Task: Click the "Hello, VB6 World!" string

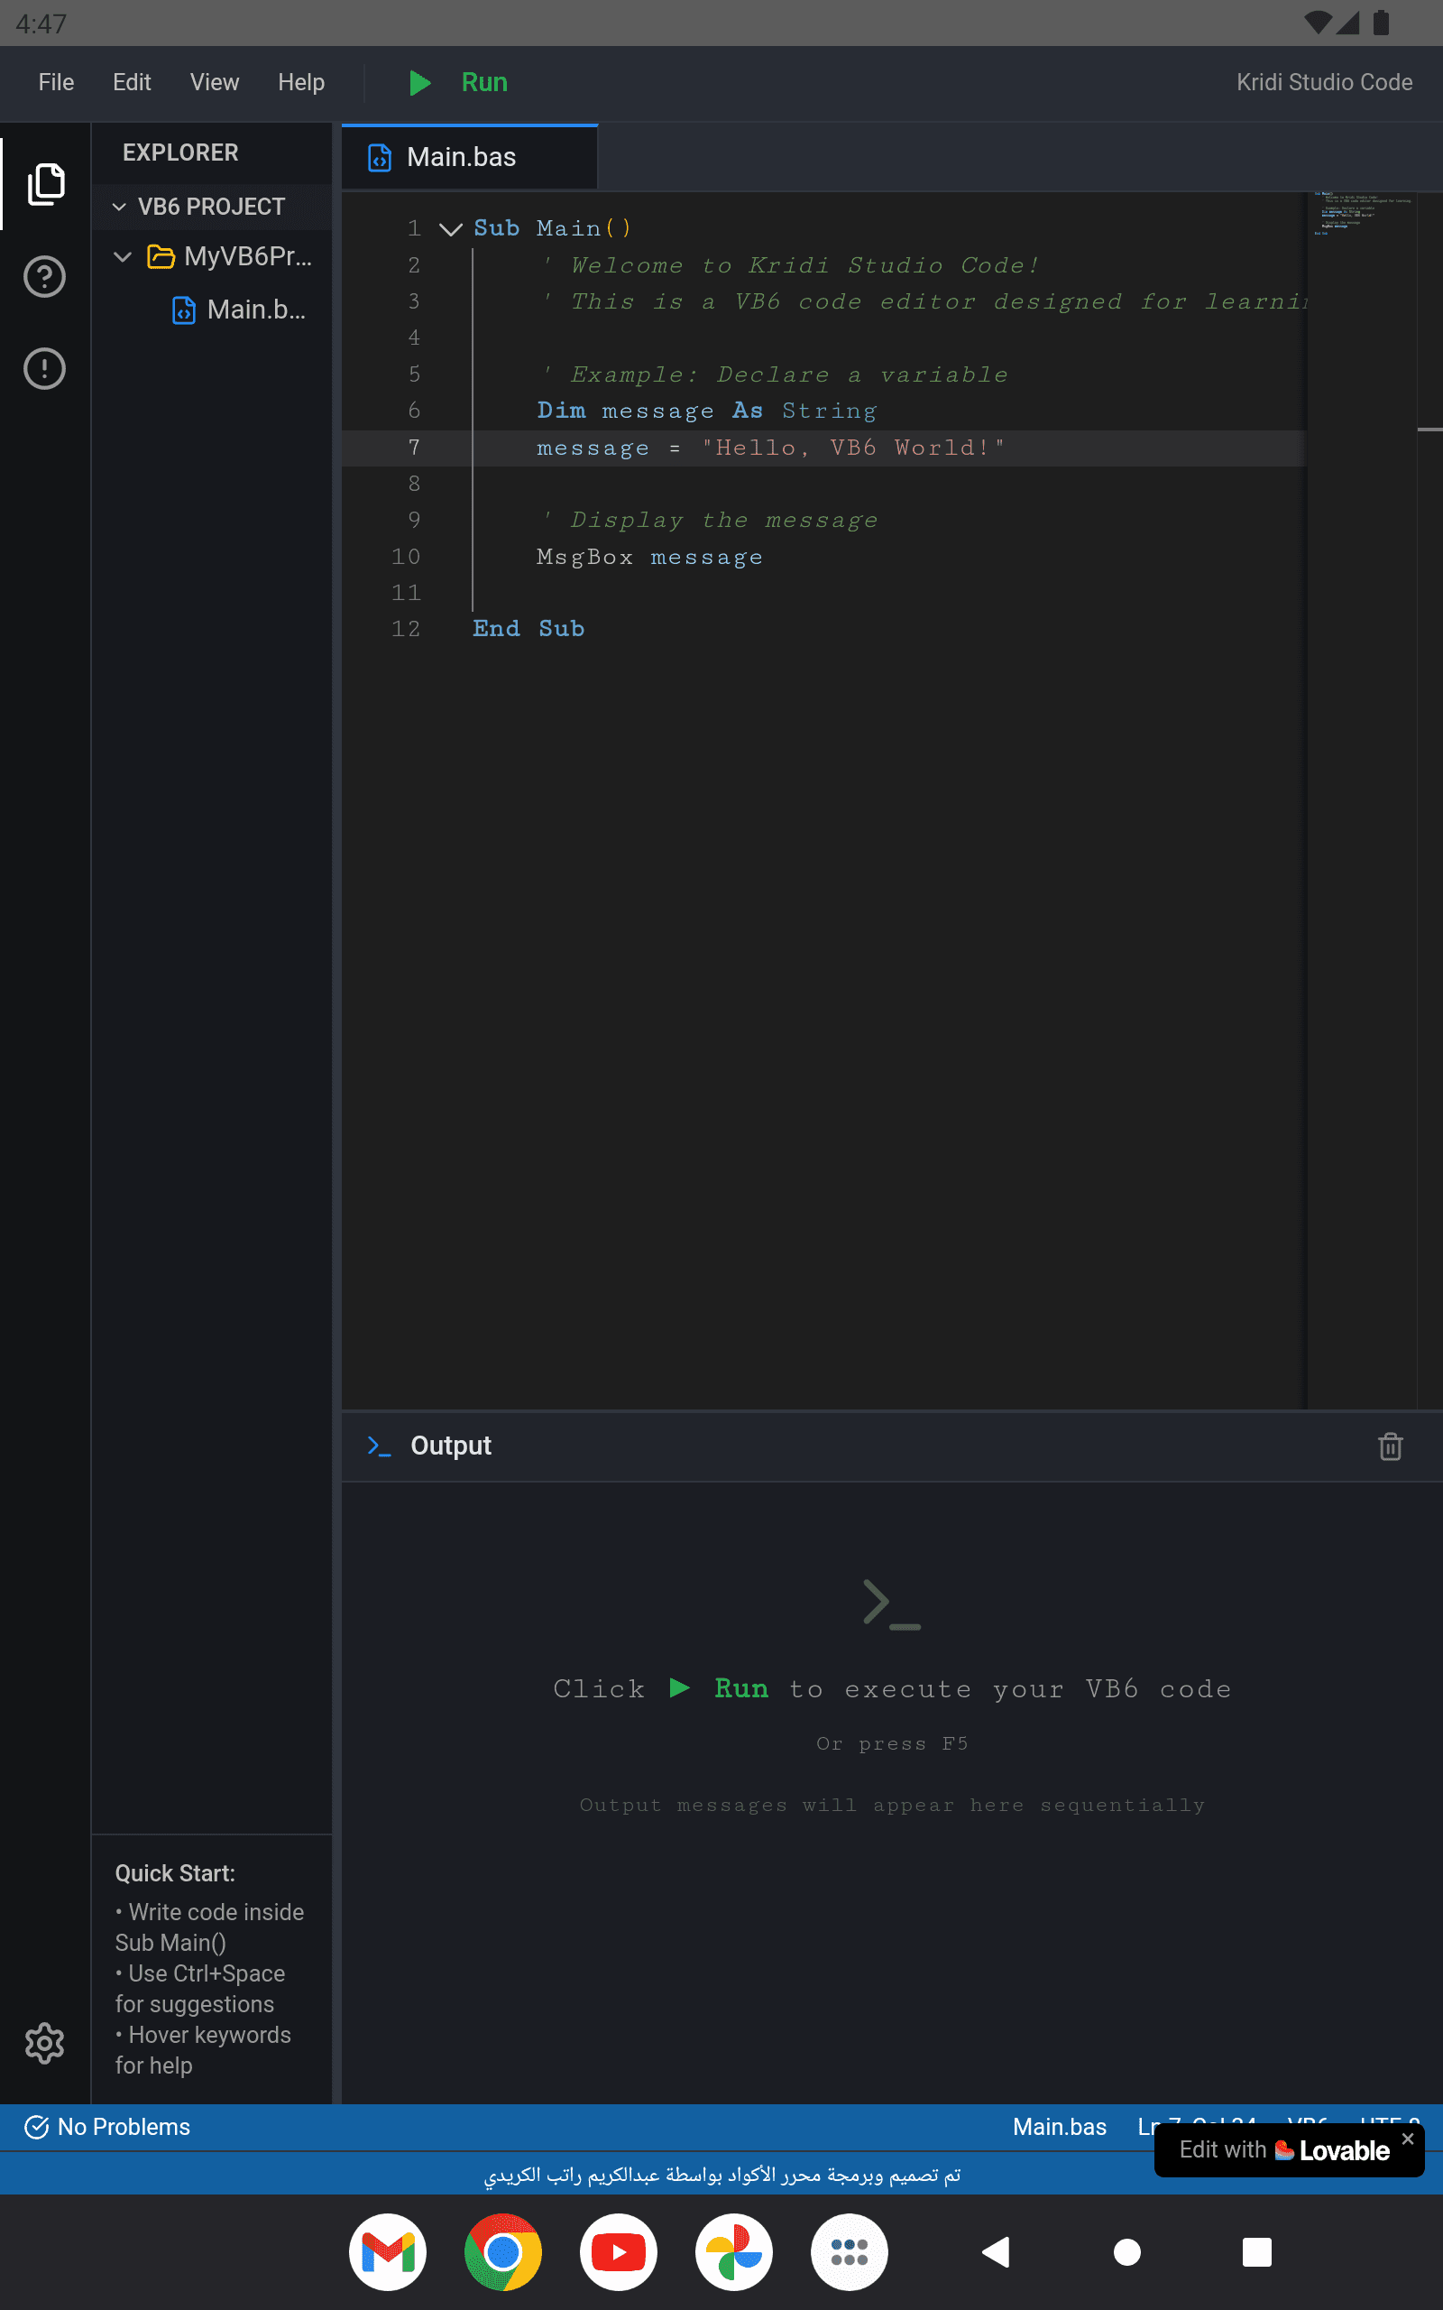Action: tap(853, 448)
